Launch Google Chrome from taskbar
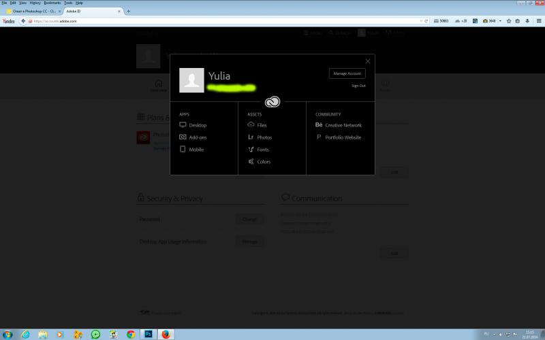Image resolution: width=545 pixels, height=340 pixels. pyautogui.click(x=131, y=335)
